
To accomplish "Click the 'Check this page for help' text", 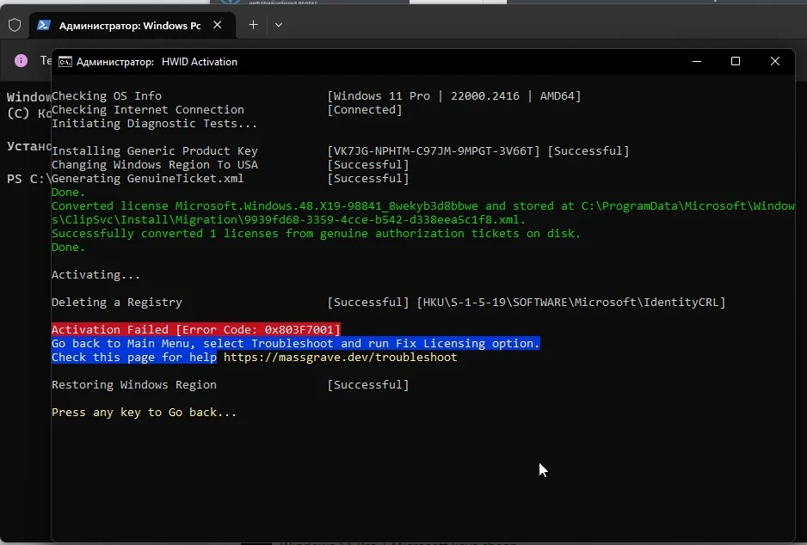I will (x=134, y=357).
